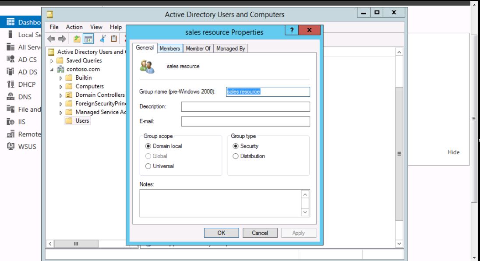Click the pre-Windows 2000 group name field

268,92
